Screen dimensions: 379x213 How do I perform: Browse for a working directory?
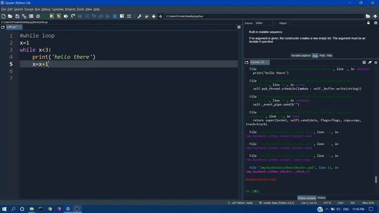tap(368, 16)
